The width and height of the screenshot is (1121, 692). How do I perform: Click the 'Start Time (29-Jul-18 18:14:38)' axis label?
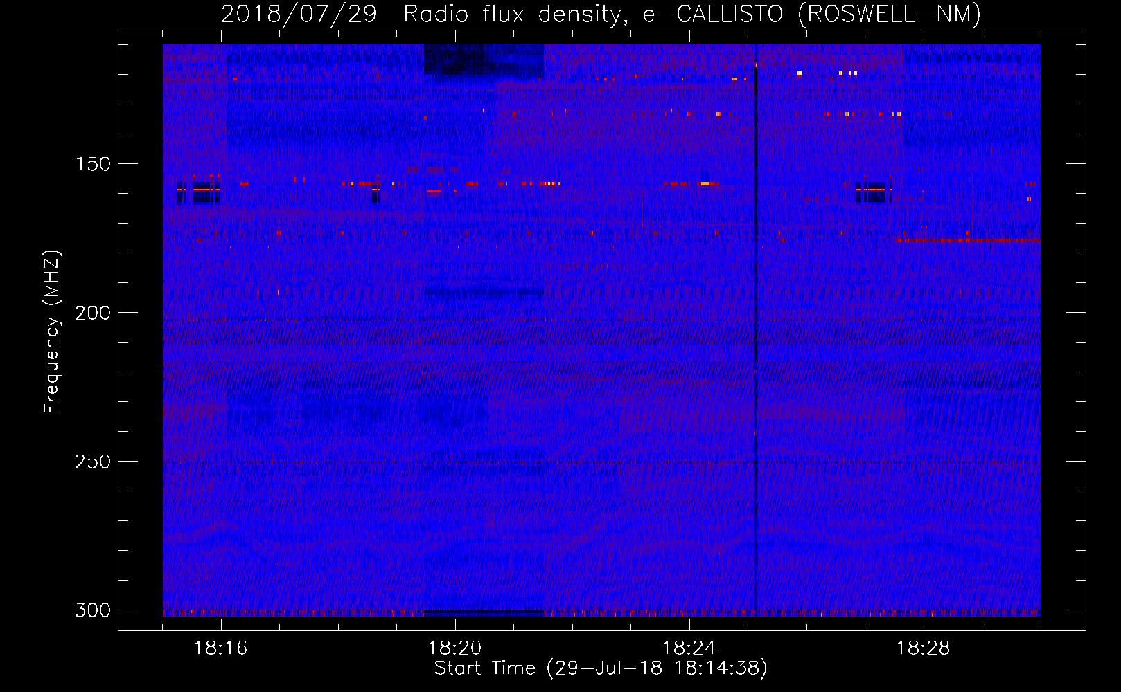click(x=601, y=668)
